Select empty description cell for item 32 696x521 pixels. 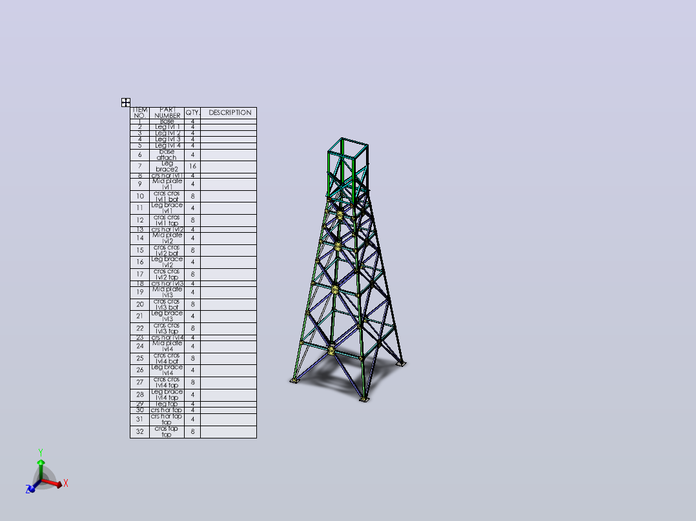coord(229,432)
